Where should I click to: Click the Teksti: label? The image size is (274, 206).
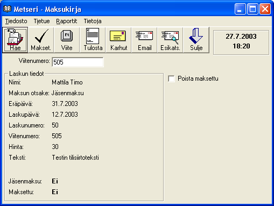tap(17, 158)
